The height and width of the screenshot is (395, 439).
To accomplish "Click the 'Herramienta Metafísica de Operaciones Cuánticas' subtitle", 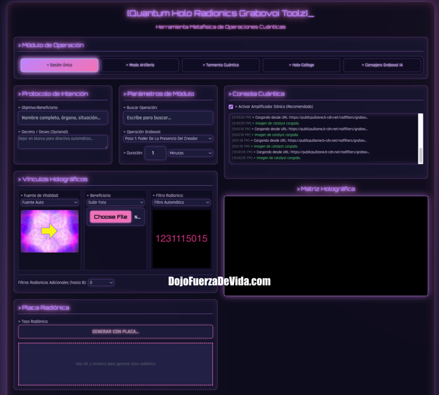I will click(x=221, y=27).
